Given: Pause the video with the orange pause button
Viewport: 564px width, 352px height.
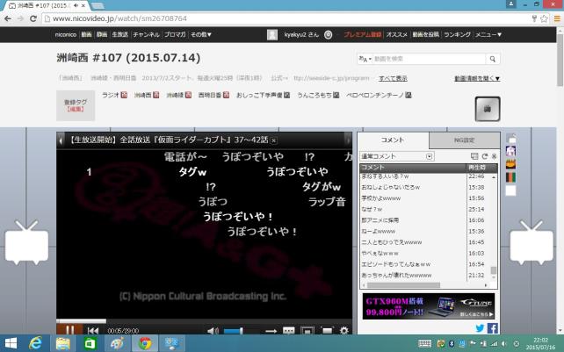Looking at the screenshot, I should 69,330.
